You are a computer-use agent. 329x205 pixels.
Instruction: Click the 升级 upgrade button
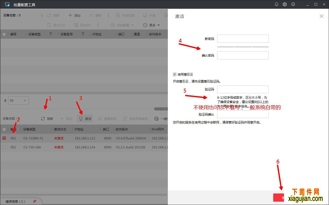(149, 15)
